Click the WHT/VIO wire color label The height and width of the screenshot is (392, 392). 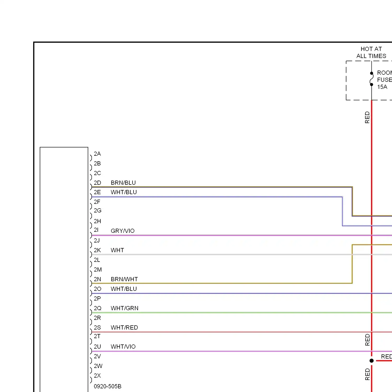123,347
